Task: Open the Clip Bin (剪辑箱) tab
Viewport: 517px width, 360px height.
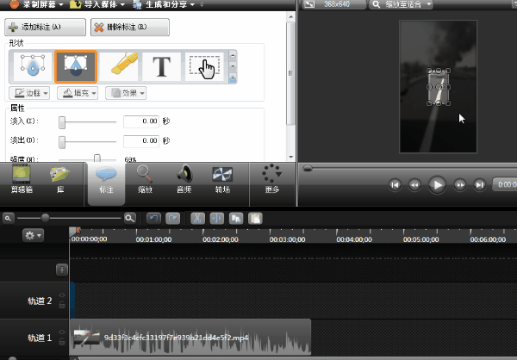Action: pyautogui.click(x=22, y=179)
